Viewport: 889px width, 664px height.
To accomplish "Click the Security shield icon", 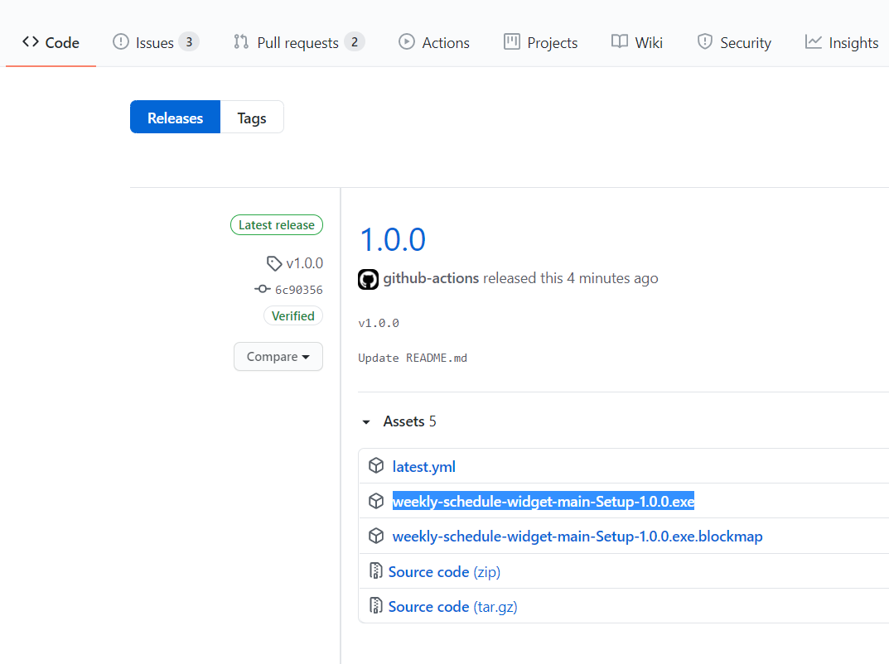I will [705, 41].
